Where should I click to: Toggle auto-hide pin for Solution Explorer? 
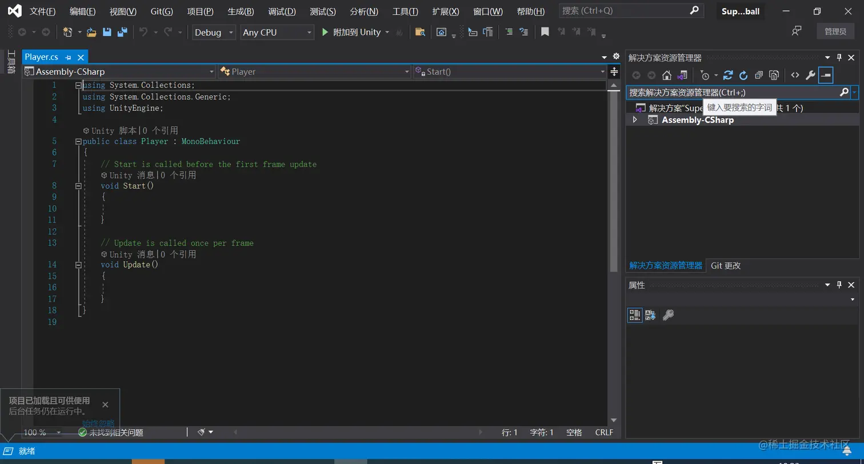[839, 58]
